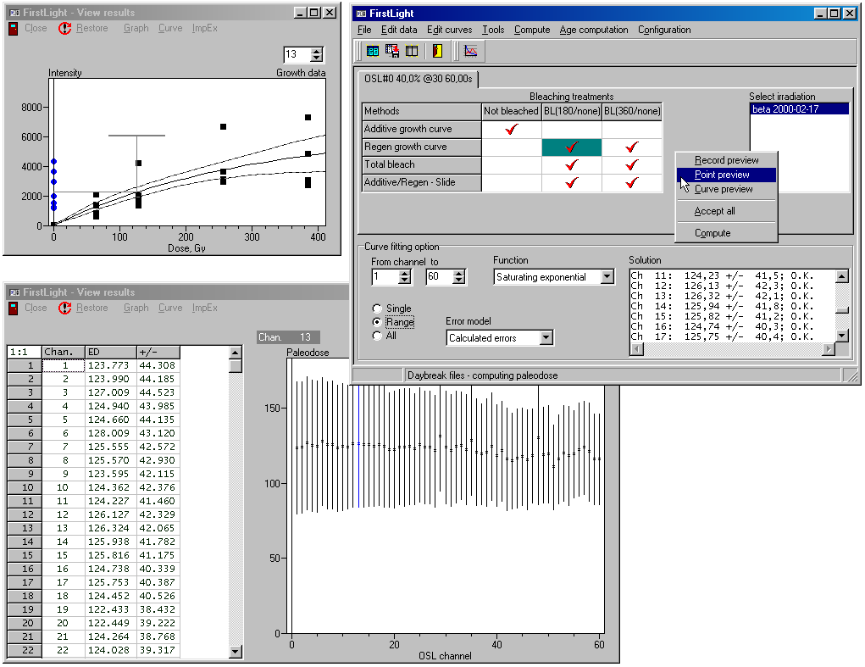Click ImpEx in the Paleodose window
Screen dimensions: 865x667
(205, 308)
